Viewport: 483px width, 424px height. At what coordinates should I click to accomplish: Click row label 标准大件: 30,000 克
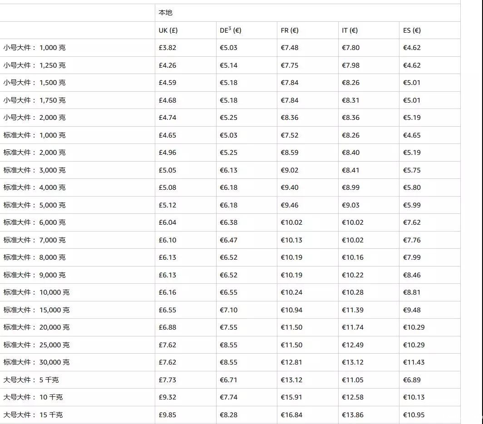click(36, 362)
